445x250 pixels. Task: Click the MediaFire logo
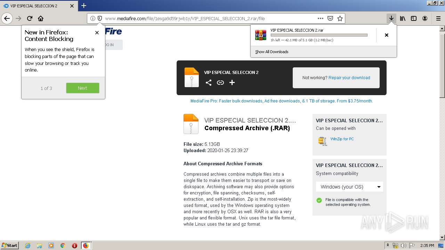tap(113, 32)
